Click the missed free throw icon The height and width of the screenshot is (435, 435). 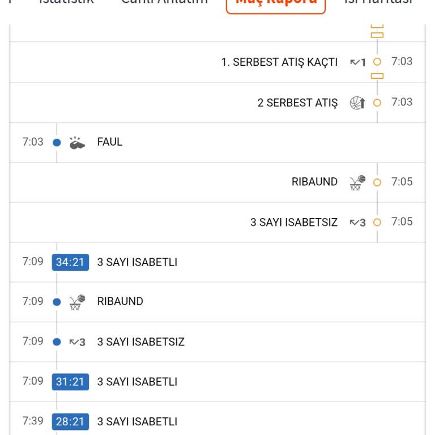358,62
